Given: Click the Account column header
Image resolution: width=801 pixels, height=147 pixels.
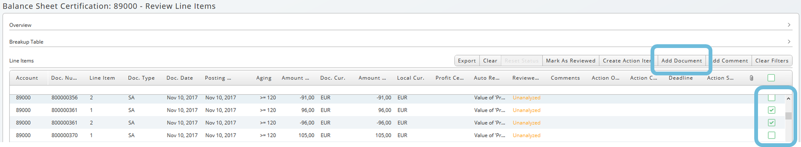Looking at the screenshot, I should coord(27,78).
